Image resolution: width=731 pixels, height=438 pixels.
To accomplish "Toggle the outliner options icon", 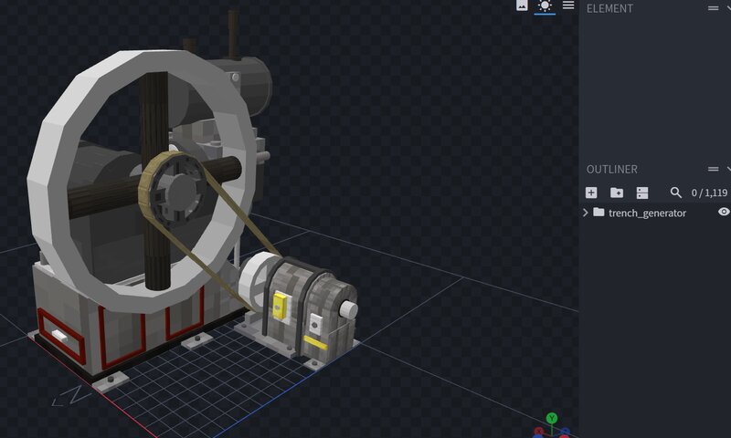I will [642, 193].
